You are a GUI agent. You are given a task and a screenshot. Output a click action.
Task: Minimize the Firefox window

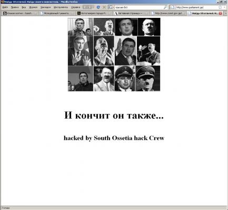[x=218, y=2]
